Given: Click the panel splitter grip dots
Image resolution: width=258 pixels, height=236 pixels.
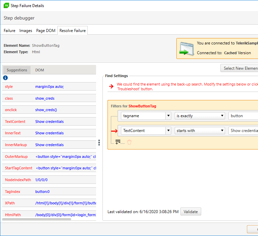Looking at the screenshot, I should click(x=99, y=142).
